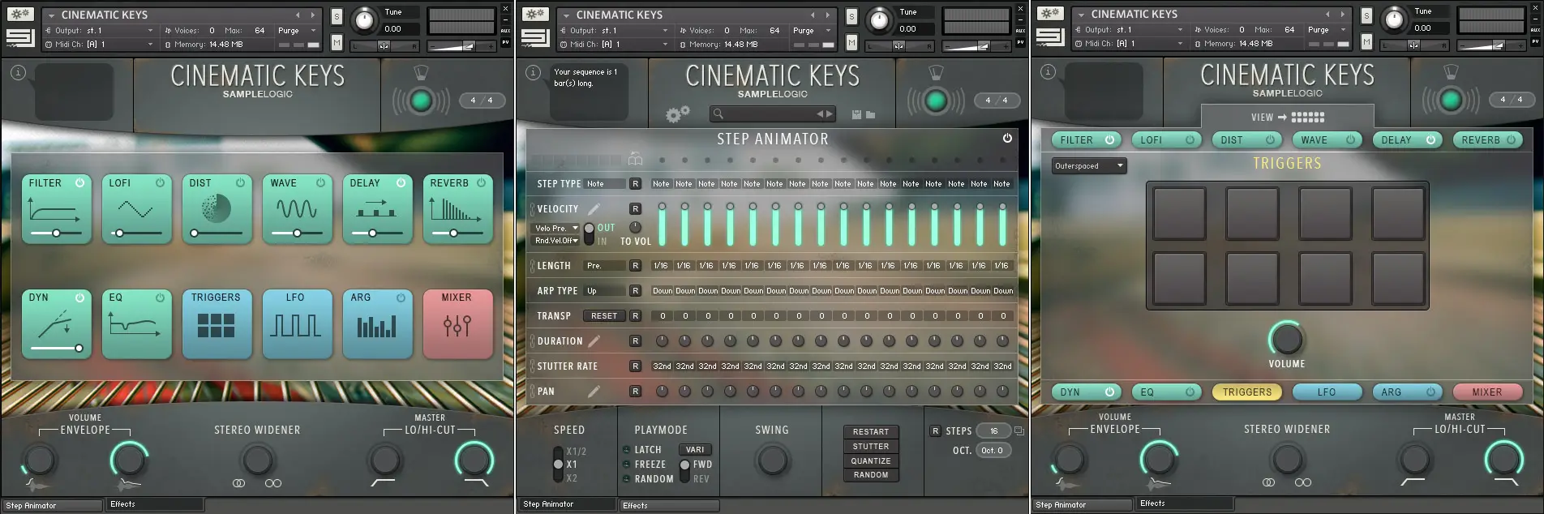This screenshot has height=514, width=1544.
Task: Open the TRIGGERS tile in the effects grid
Action: 217,324
